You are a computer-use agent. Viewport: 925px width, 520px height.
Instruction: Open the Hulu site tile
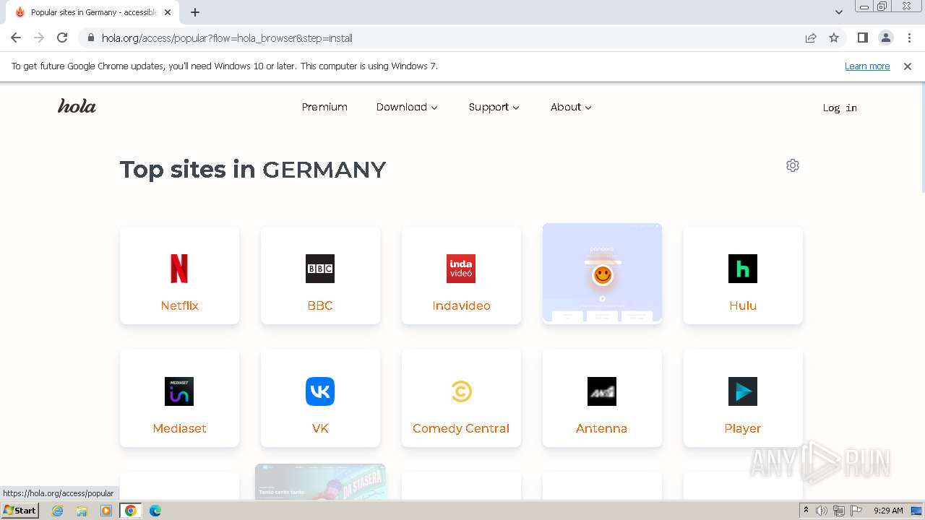coord(743,275)
